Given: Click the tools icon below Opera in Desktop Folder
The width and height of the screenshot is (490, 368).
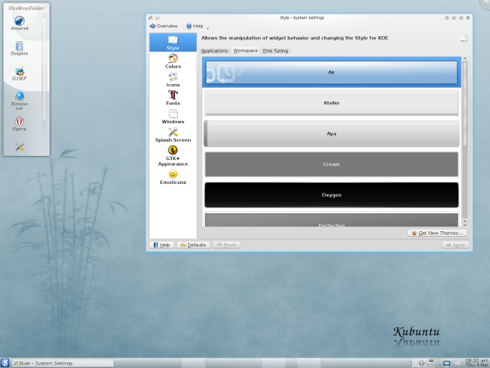Looking at the screenshot, I should click(19, 146).
